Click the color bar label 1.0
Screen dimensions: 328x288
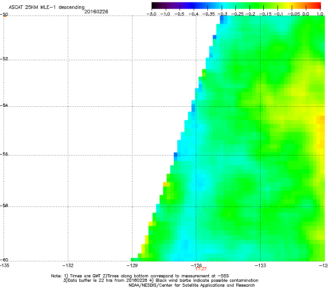320,14
